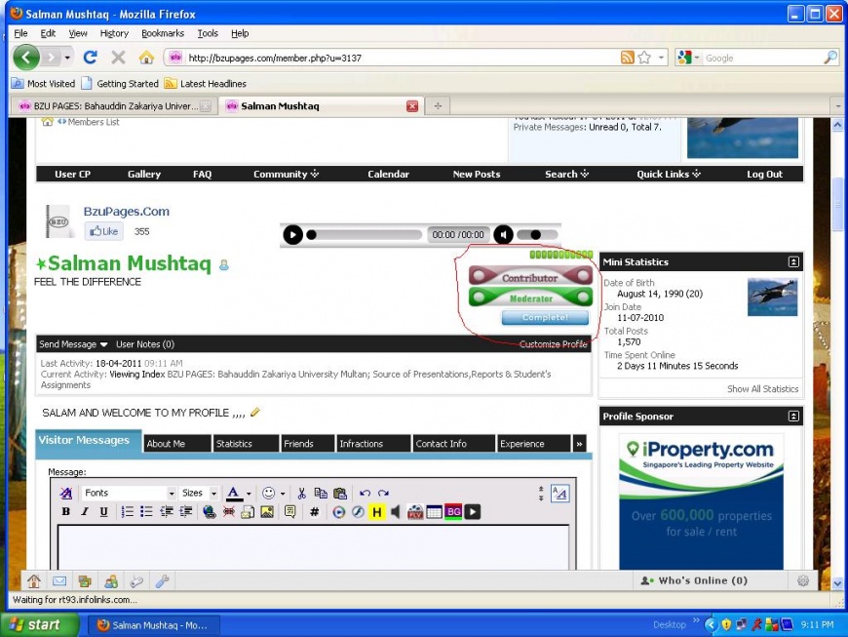Screen dimensions: 848x637
Task: Click the Cut scissors icon in editor
Action: (x=302, y=494)
